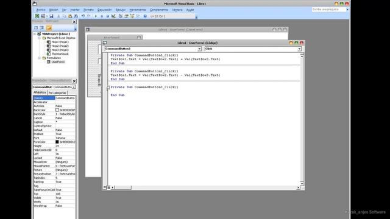Click the (Name) property value field
This screenshot has width=390, height=219.
[x=65, y=98]
